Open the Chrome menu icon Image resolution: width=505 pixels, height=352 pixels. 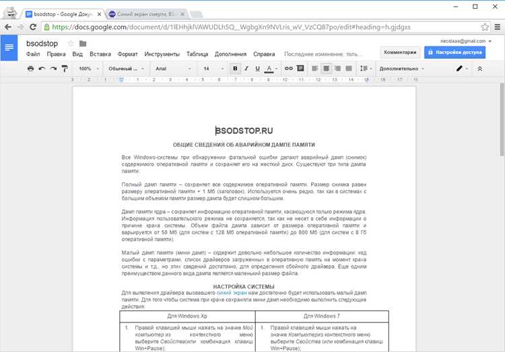click(x=498, y=27)
